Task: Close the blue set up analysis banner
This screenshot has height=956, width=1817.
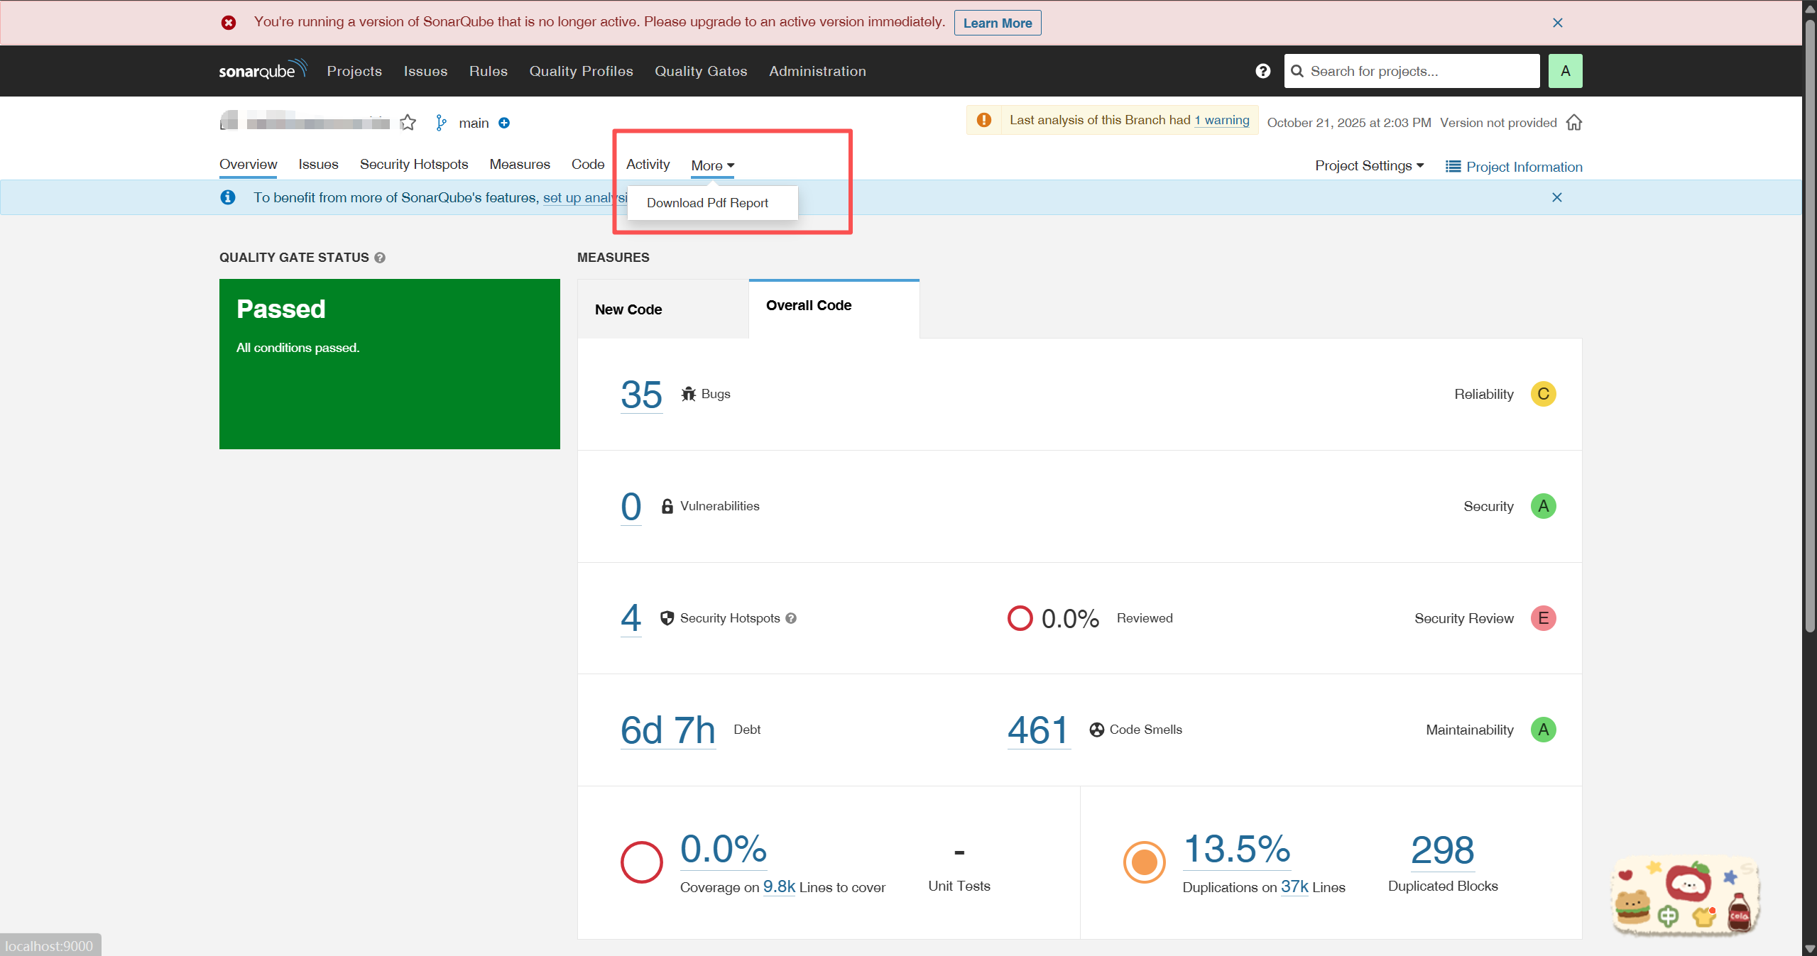Action: coord(1557,197)
